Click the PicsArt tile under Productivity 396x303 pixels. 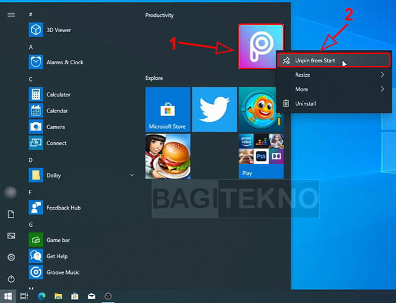pos(261,47)
